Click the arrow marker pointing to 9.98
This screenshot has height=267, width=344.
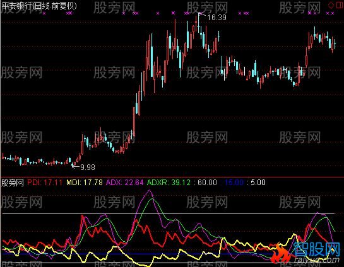pos(76,167)
